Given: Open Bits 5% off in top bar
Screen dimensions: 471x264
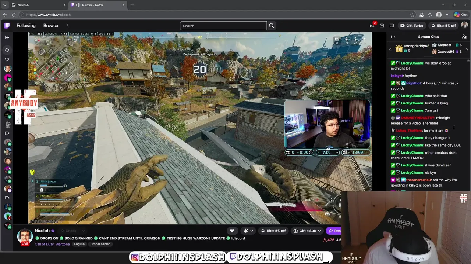Looking at the screenshot, I should (x=443, y=26).
